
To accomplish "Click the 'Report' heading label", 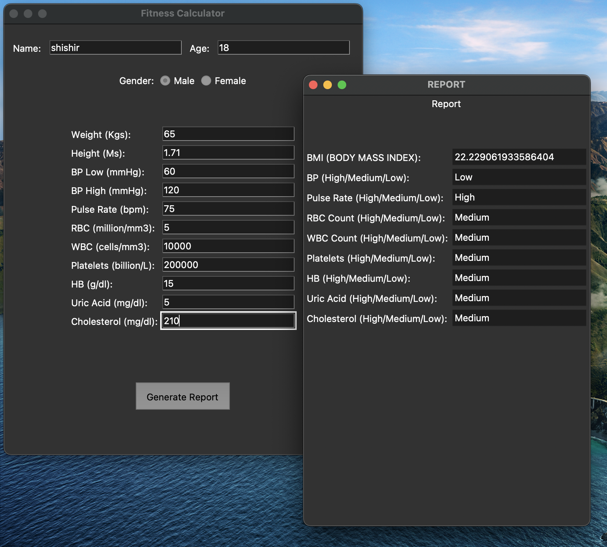I will coord(446,104).
